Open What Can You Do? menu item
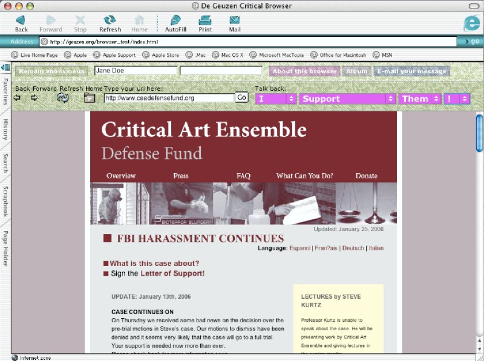Screen dimensions: 484x361 pos(305,176)
